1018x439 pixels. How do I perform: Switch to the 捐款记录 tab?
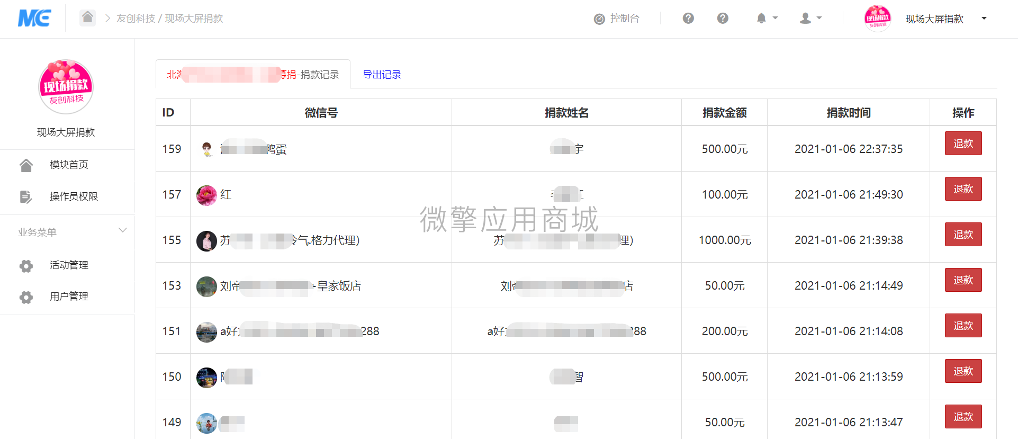tap(253, 74)
